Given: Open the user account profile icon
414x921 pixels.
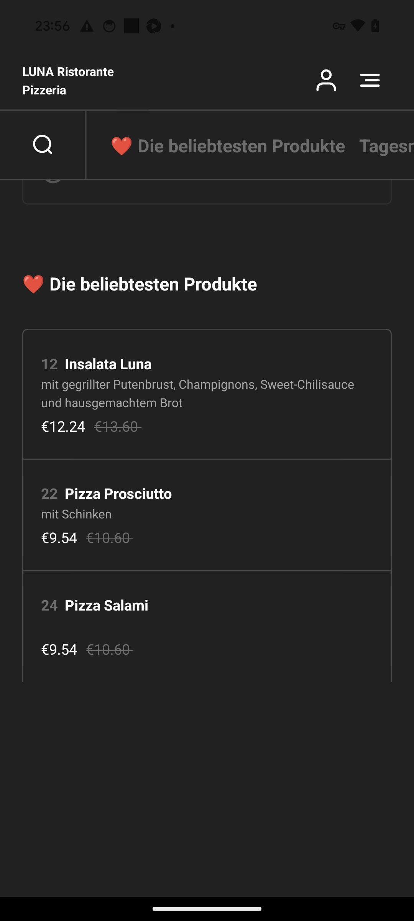Looking at the screenshot, I should [x=326, y=80].
